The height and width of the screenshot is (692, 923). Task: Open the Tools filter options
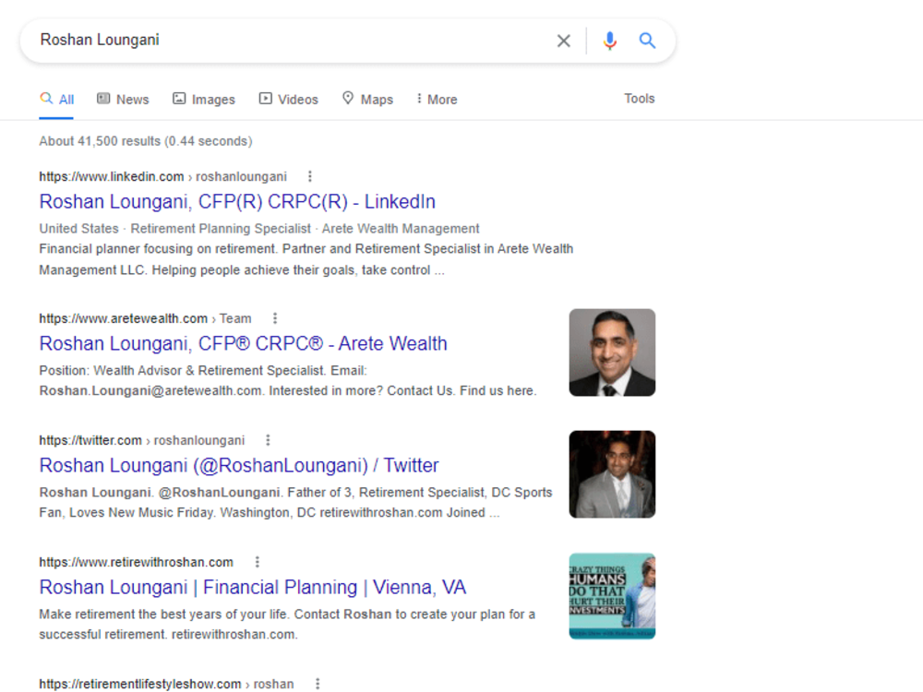(x=640, y=99)
